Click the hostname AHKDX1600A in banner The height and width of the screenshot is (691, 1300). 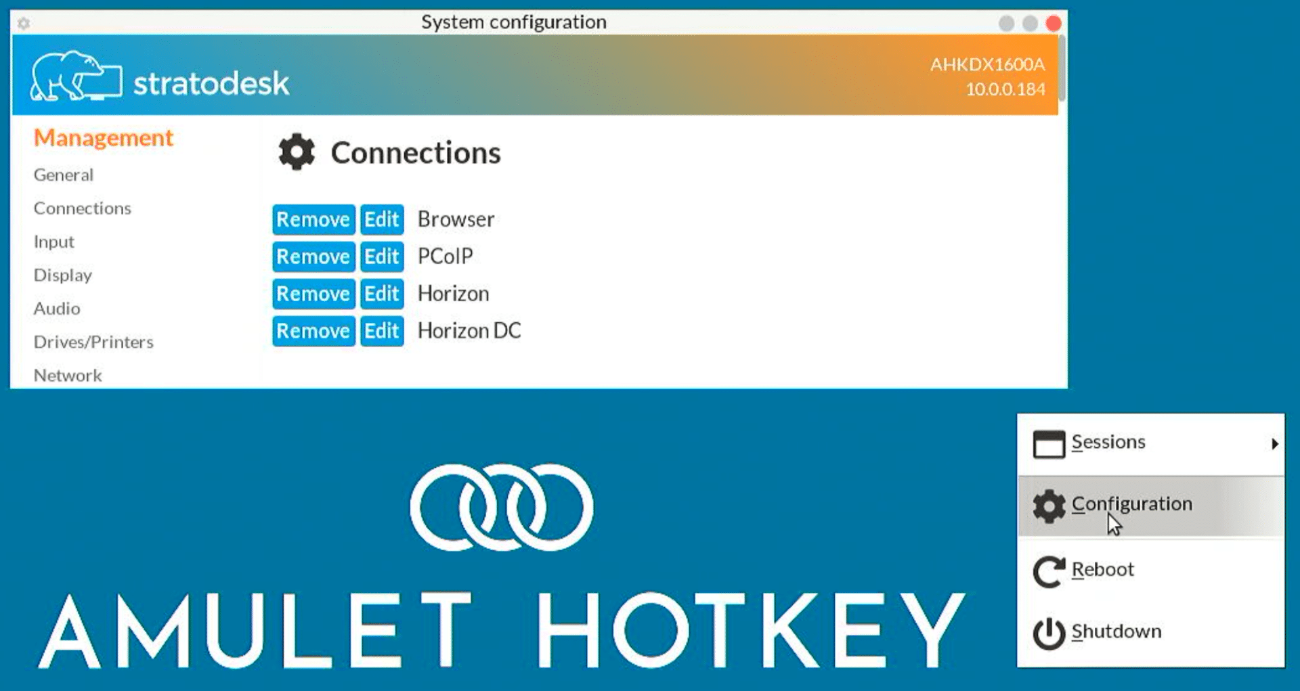pyautogui.click(x=987, y=64)
